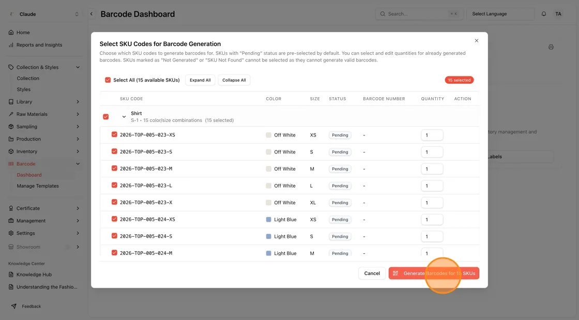Uncheck SKU 2026-TOP-005-024-XS
Viewport: 579px width, 320px height.
coord(114,219)
